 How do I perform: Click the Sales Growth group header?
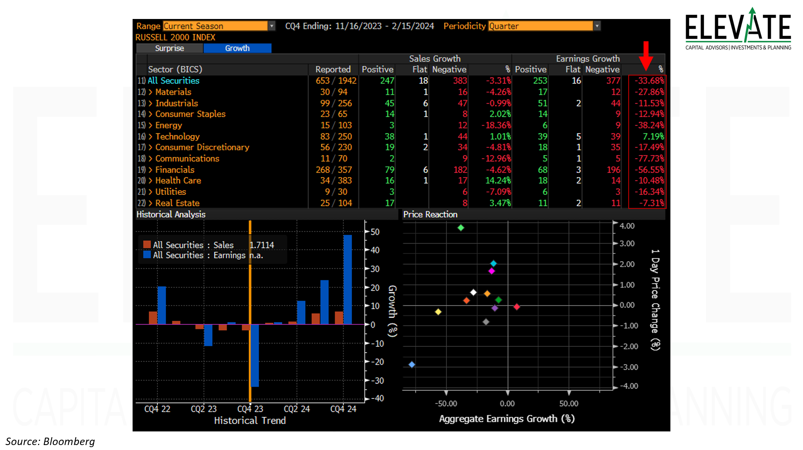coord(435,59)
